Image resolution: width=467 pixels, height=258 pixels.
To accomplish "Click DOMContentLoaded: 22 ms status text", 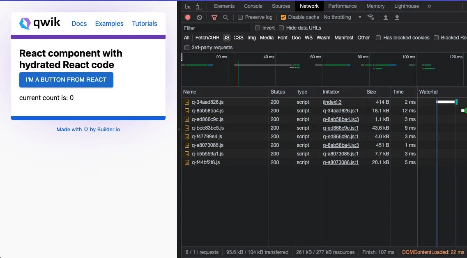I will 433,252.
